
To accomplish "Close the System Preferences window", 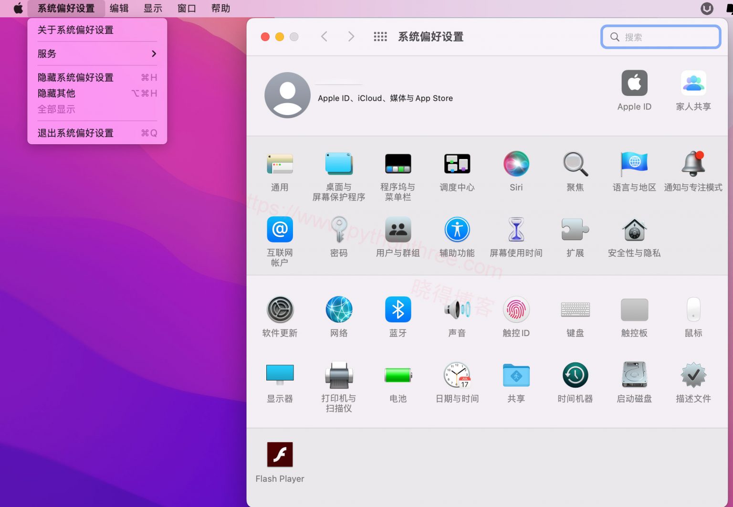I will point(265,37).
